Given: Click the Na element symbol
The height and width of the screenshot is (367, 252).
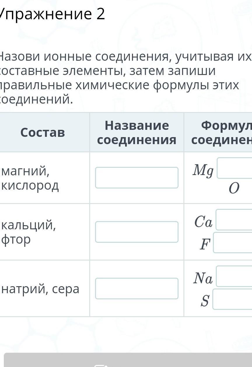Looking at the screenshot, I should (203, 278).
